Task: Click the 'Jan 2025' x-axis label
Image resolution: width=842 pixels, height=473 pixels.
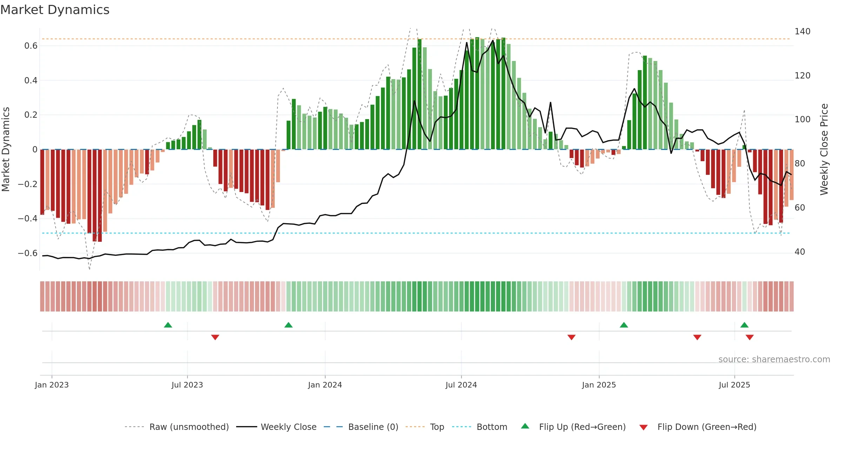Action: (599, 385)
